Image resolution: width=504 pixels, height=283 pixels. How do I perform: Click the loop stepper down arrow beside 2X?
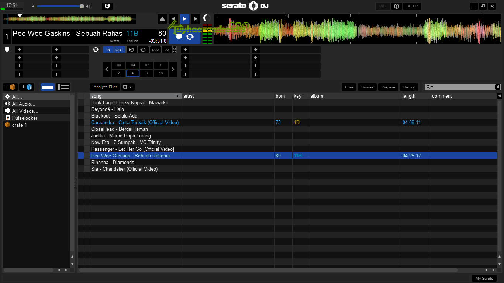pos(175,52)
